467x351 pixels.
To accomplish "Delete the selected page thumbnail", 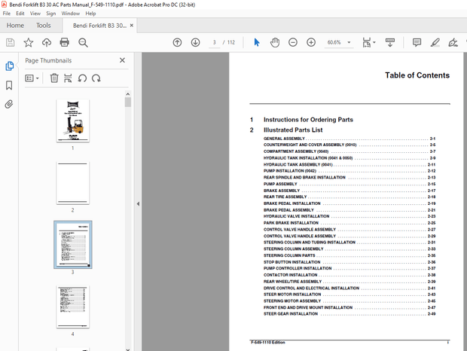I will [54, 78].
